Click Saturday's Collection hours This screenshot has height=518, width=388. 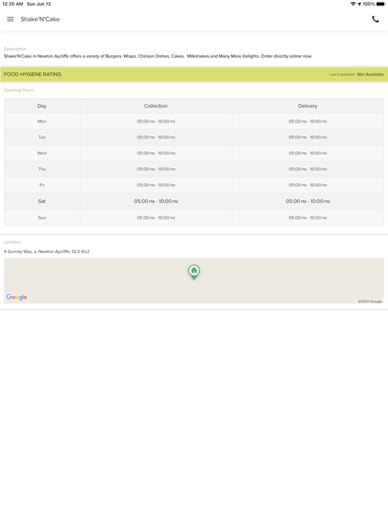156,201
